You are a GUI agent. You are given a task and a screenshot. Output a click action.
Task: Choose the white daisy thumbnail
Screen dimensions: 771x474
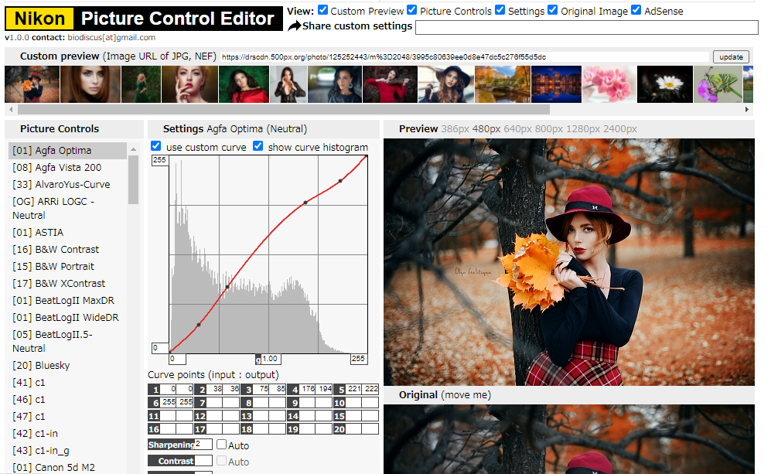pyautogui.click(x=665, y=84)
